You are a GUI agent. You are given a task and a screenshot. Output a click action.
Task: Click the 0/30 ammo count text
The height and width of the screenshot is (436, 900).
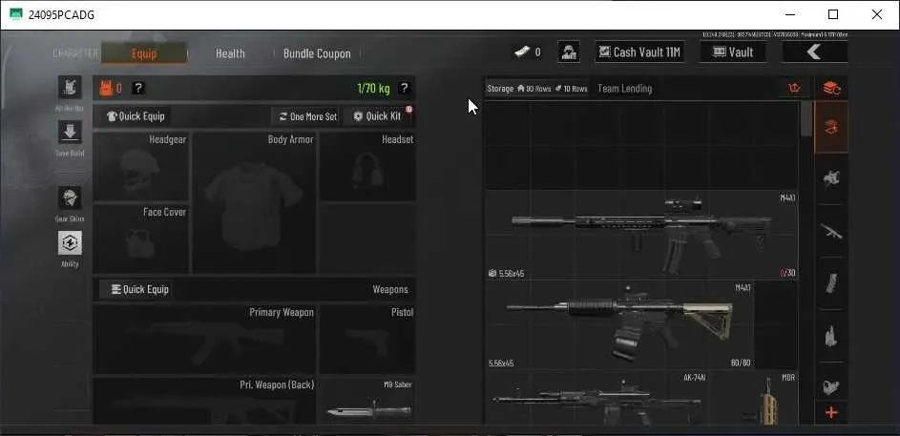click(787, 273)
